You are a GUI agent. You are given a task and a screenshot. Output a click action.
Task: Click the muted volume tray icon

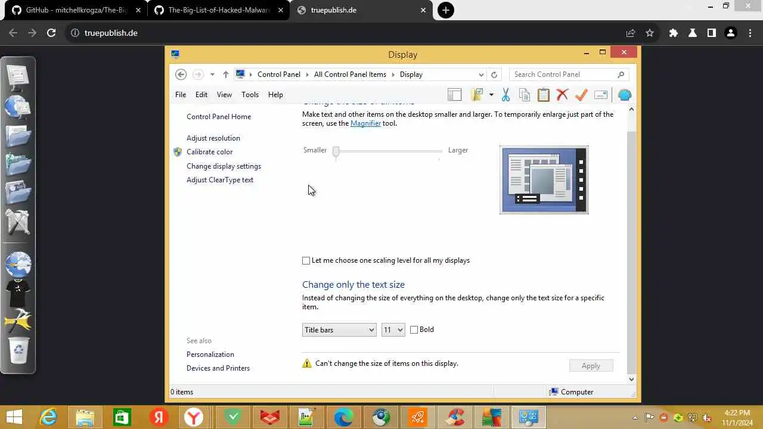tap(706, 418)
